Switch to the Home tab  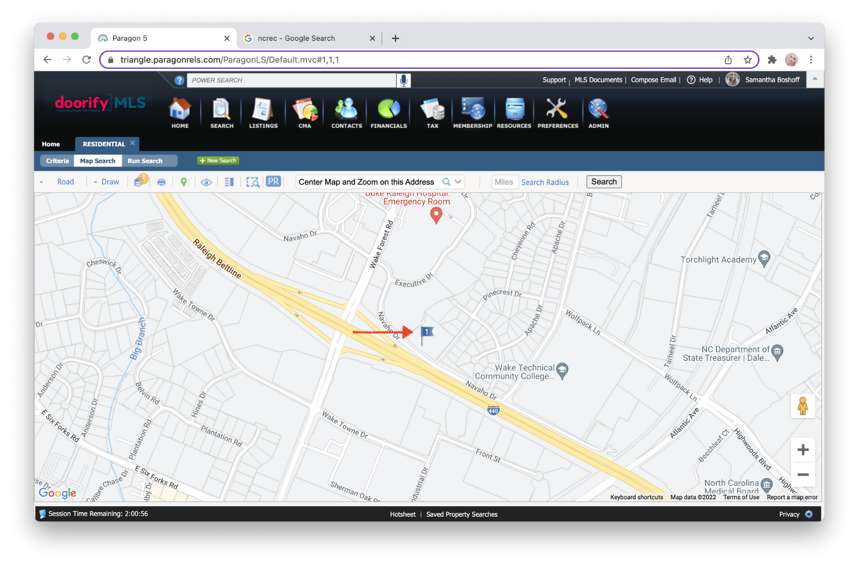click(51, 144)
